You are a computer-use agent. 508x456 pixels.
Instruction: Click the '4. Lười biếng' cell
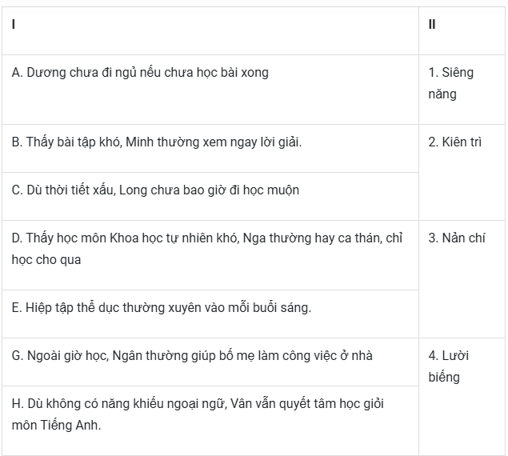(x=462, y=397)
